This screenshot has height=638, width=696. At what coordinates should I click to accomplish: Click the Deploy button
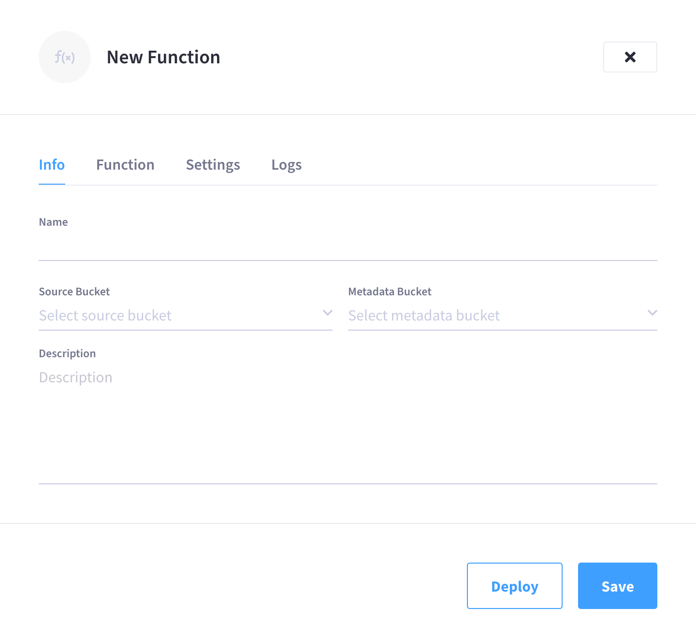pyautogui.click(x=515, y=586)
